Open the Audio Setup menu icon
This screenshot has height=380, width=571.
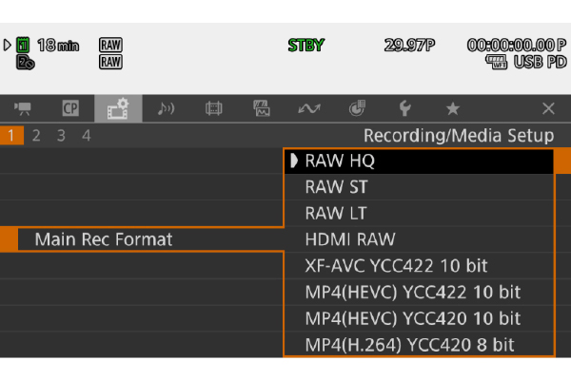166,109
